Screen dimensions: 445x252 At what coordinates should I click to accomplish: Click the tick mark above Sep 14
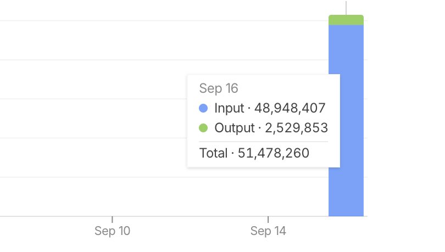[x=268, y=220]
